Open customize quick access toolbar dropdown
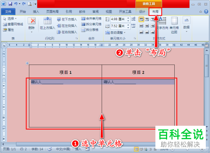The height and width of the screenshot is (153, 210). (x=35, y=4)
